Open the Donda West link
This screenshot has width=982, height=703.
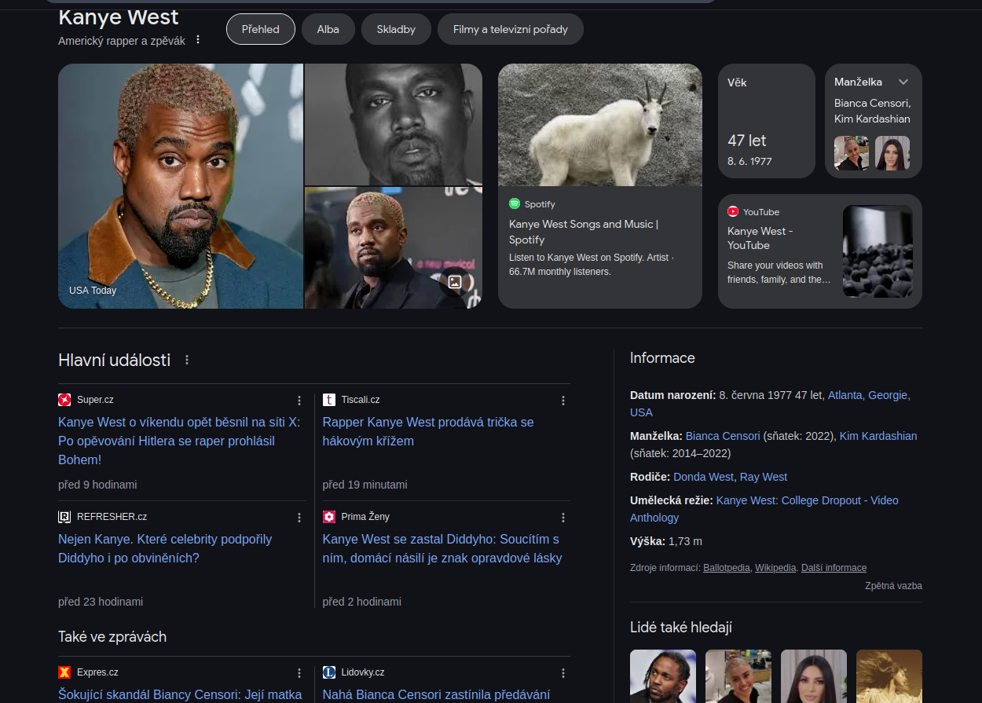click(703, 477)
